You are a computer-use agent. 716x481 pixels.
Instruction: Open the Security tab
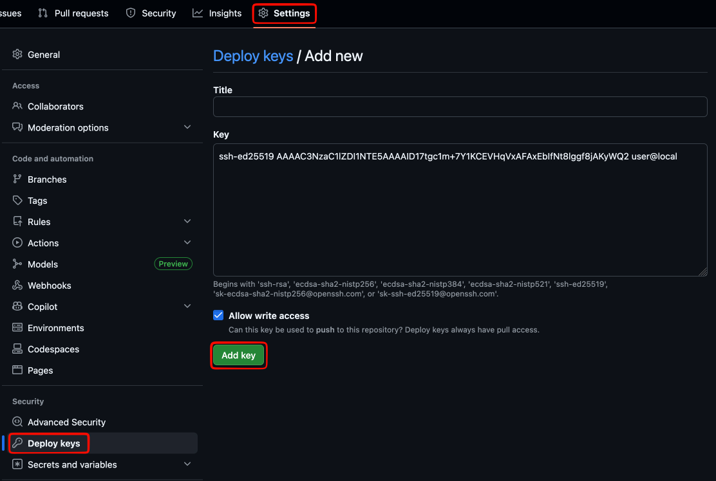tap(151, 13)
